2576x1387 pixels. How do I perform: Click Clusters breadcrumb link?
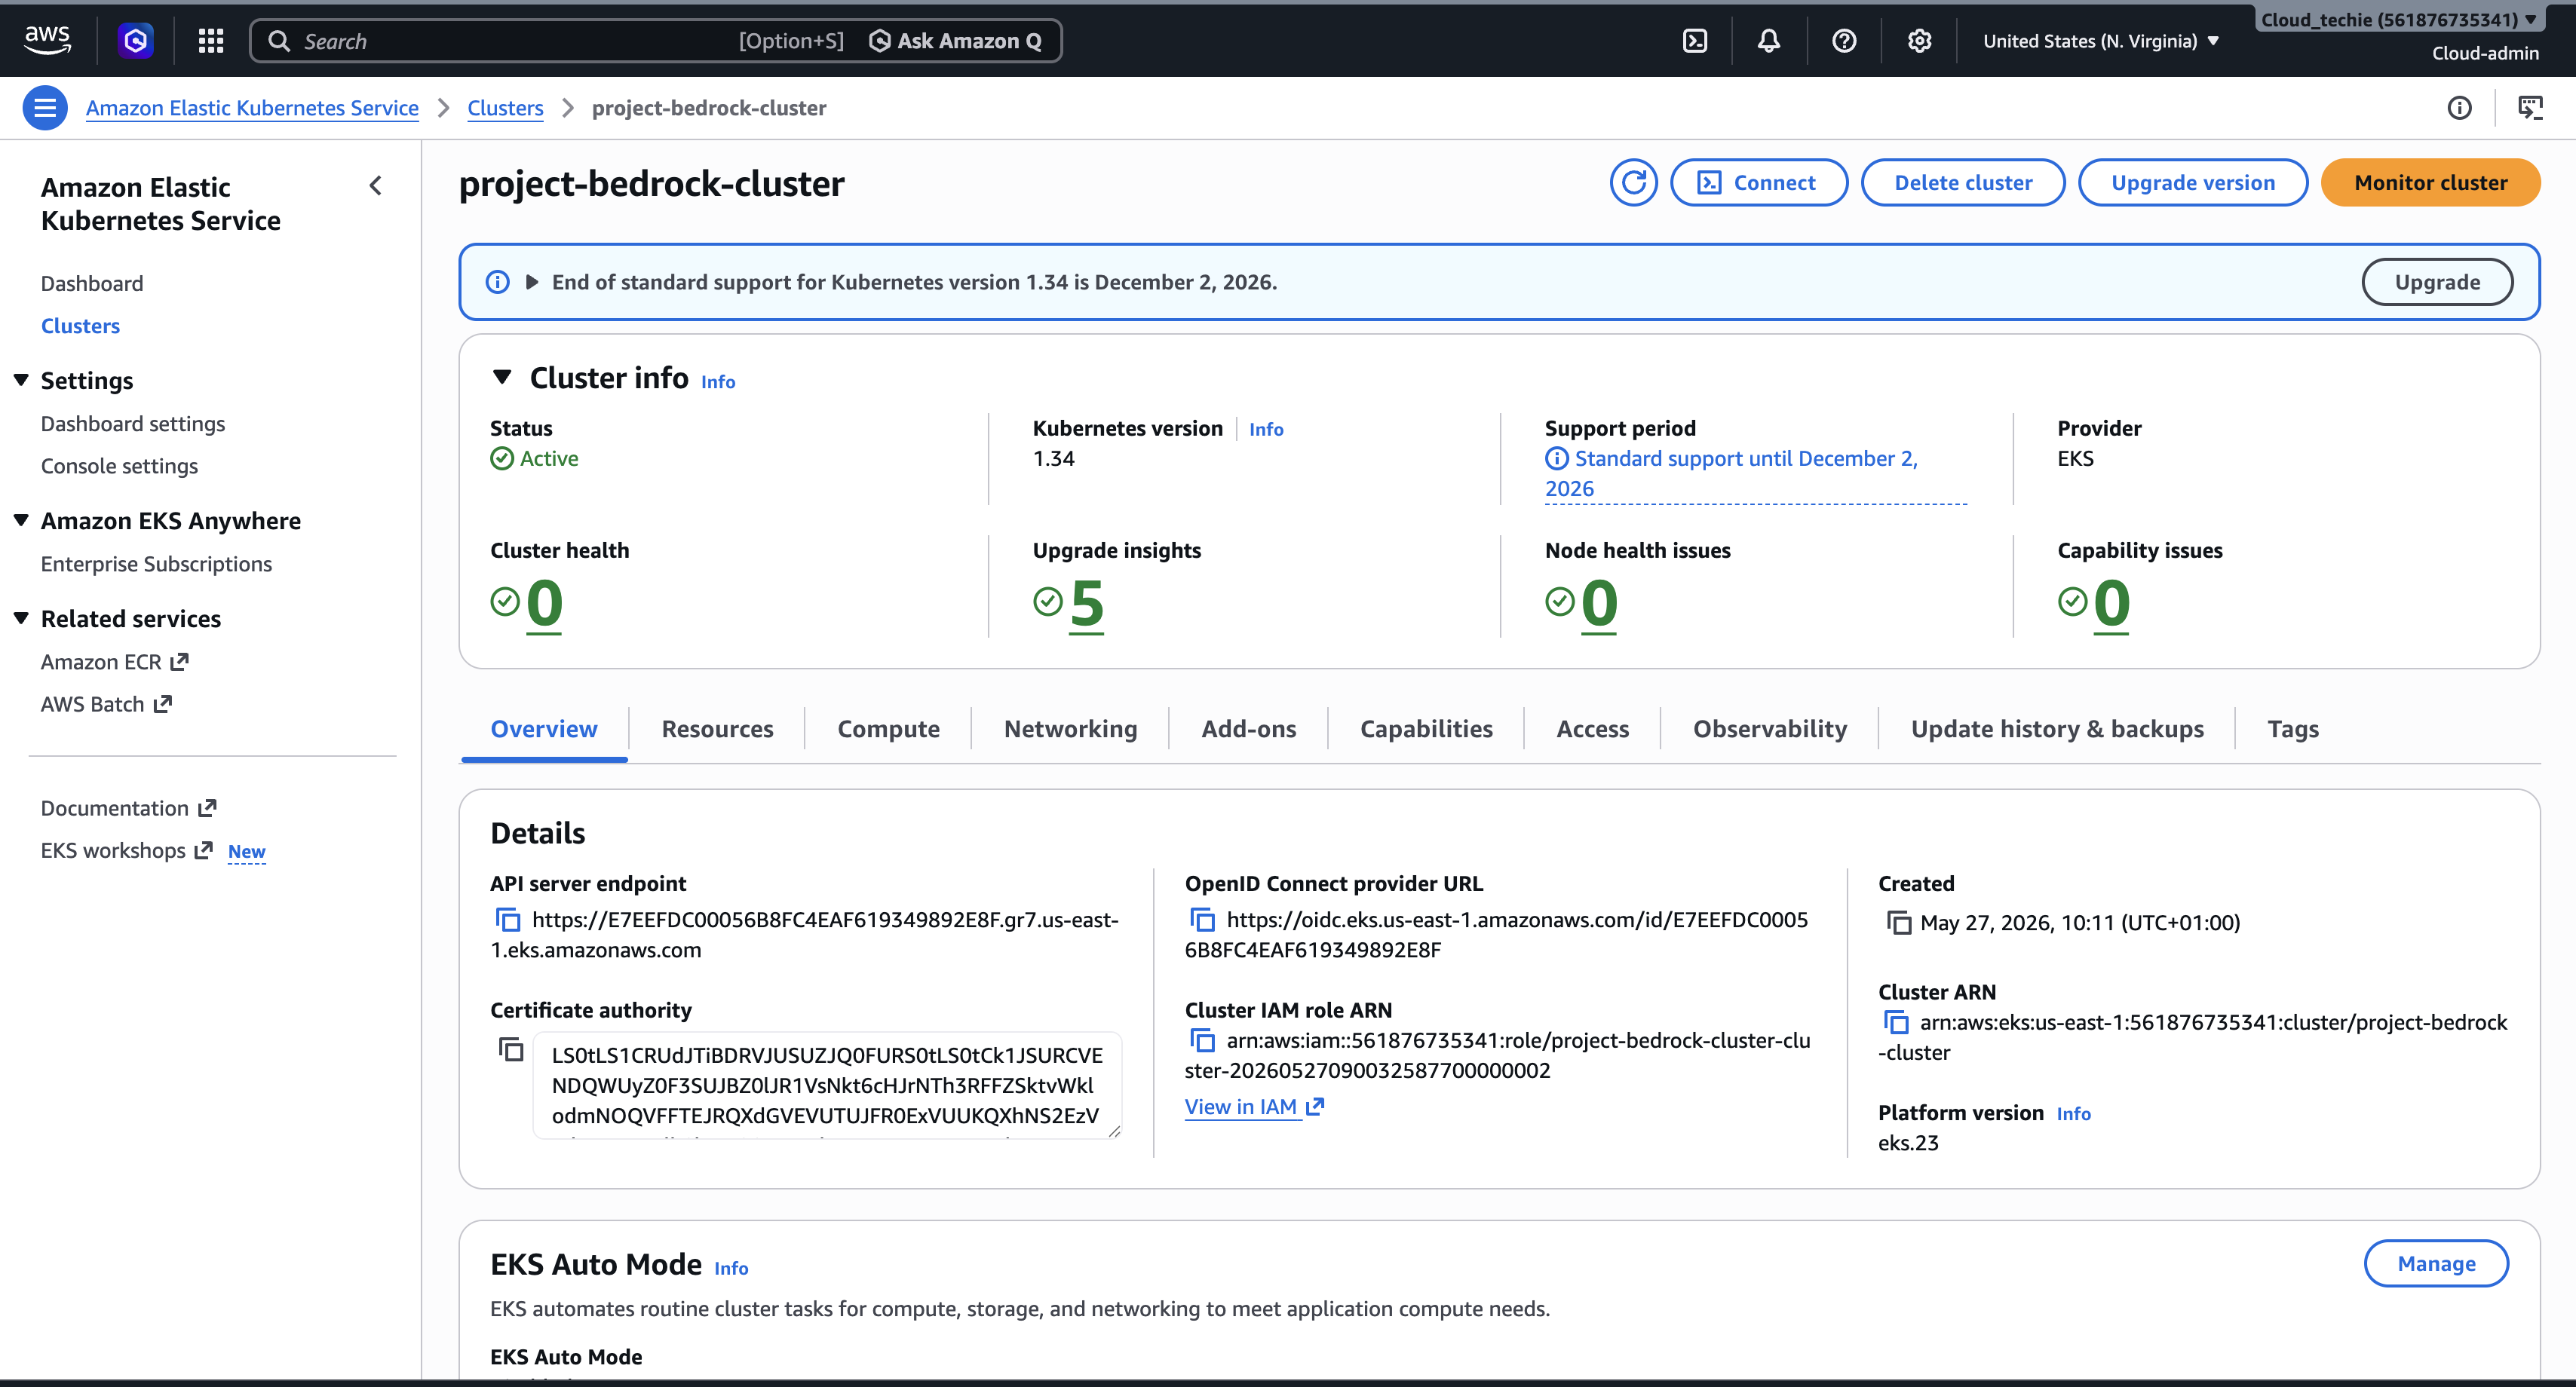tap(505, 108)
